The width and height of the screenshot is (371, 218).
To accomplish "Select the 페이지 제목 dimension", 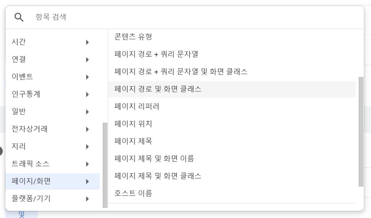I will click(x=133, y=141).
